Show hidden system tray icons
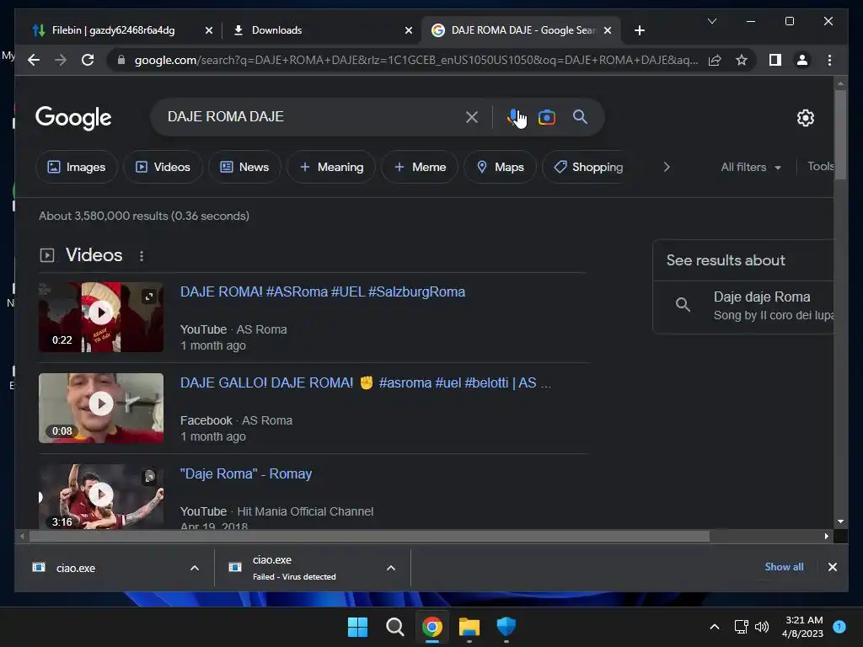 click(715, 627)
